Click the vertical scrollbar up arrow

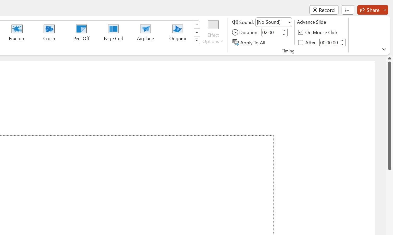pos(389,58)
